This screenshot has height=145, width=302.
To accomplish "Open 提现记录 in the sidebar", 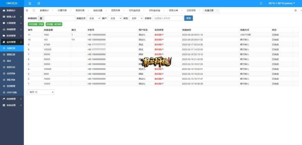I will tap(11, 54).
